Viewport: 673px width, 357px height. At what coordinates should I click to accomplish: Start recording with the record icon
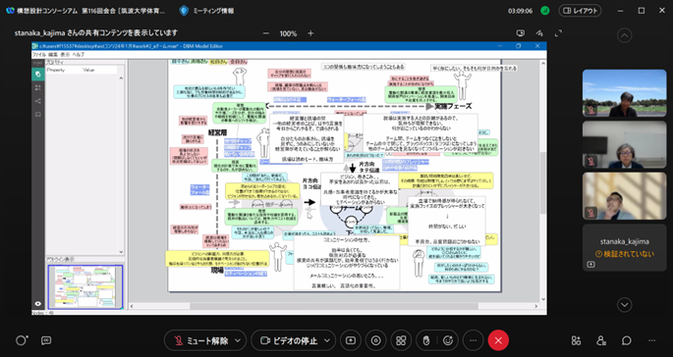pos(376,340)
